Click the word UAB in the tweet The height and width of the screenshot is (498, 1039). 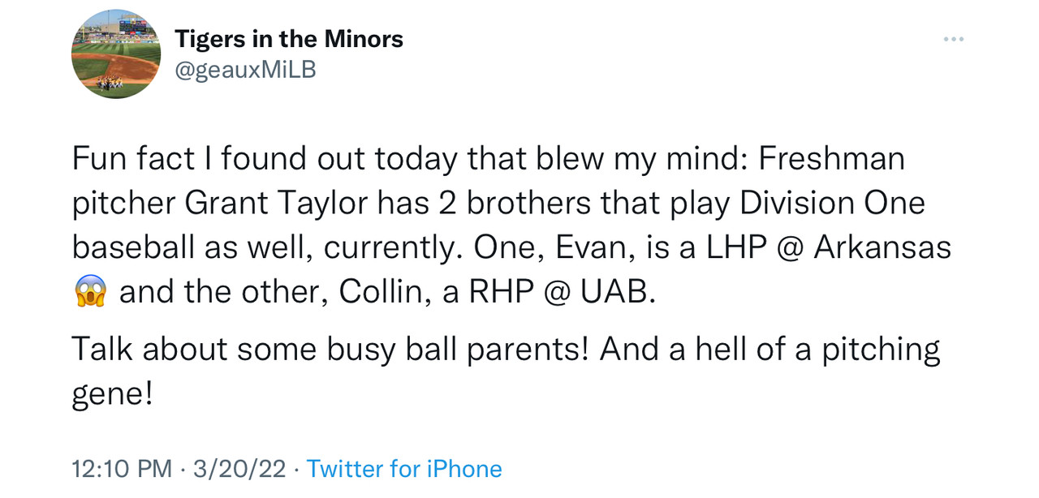615,292
